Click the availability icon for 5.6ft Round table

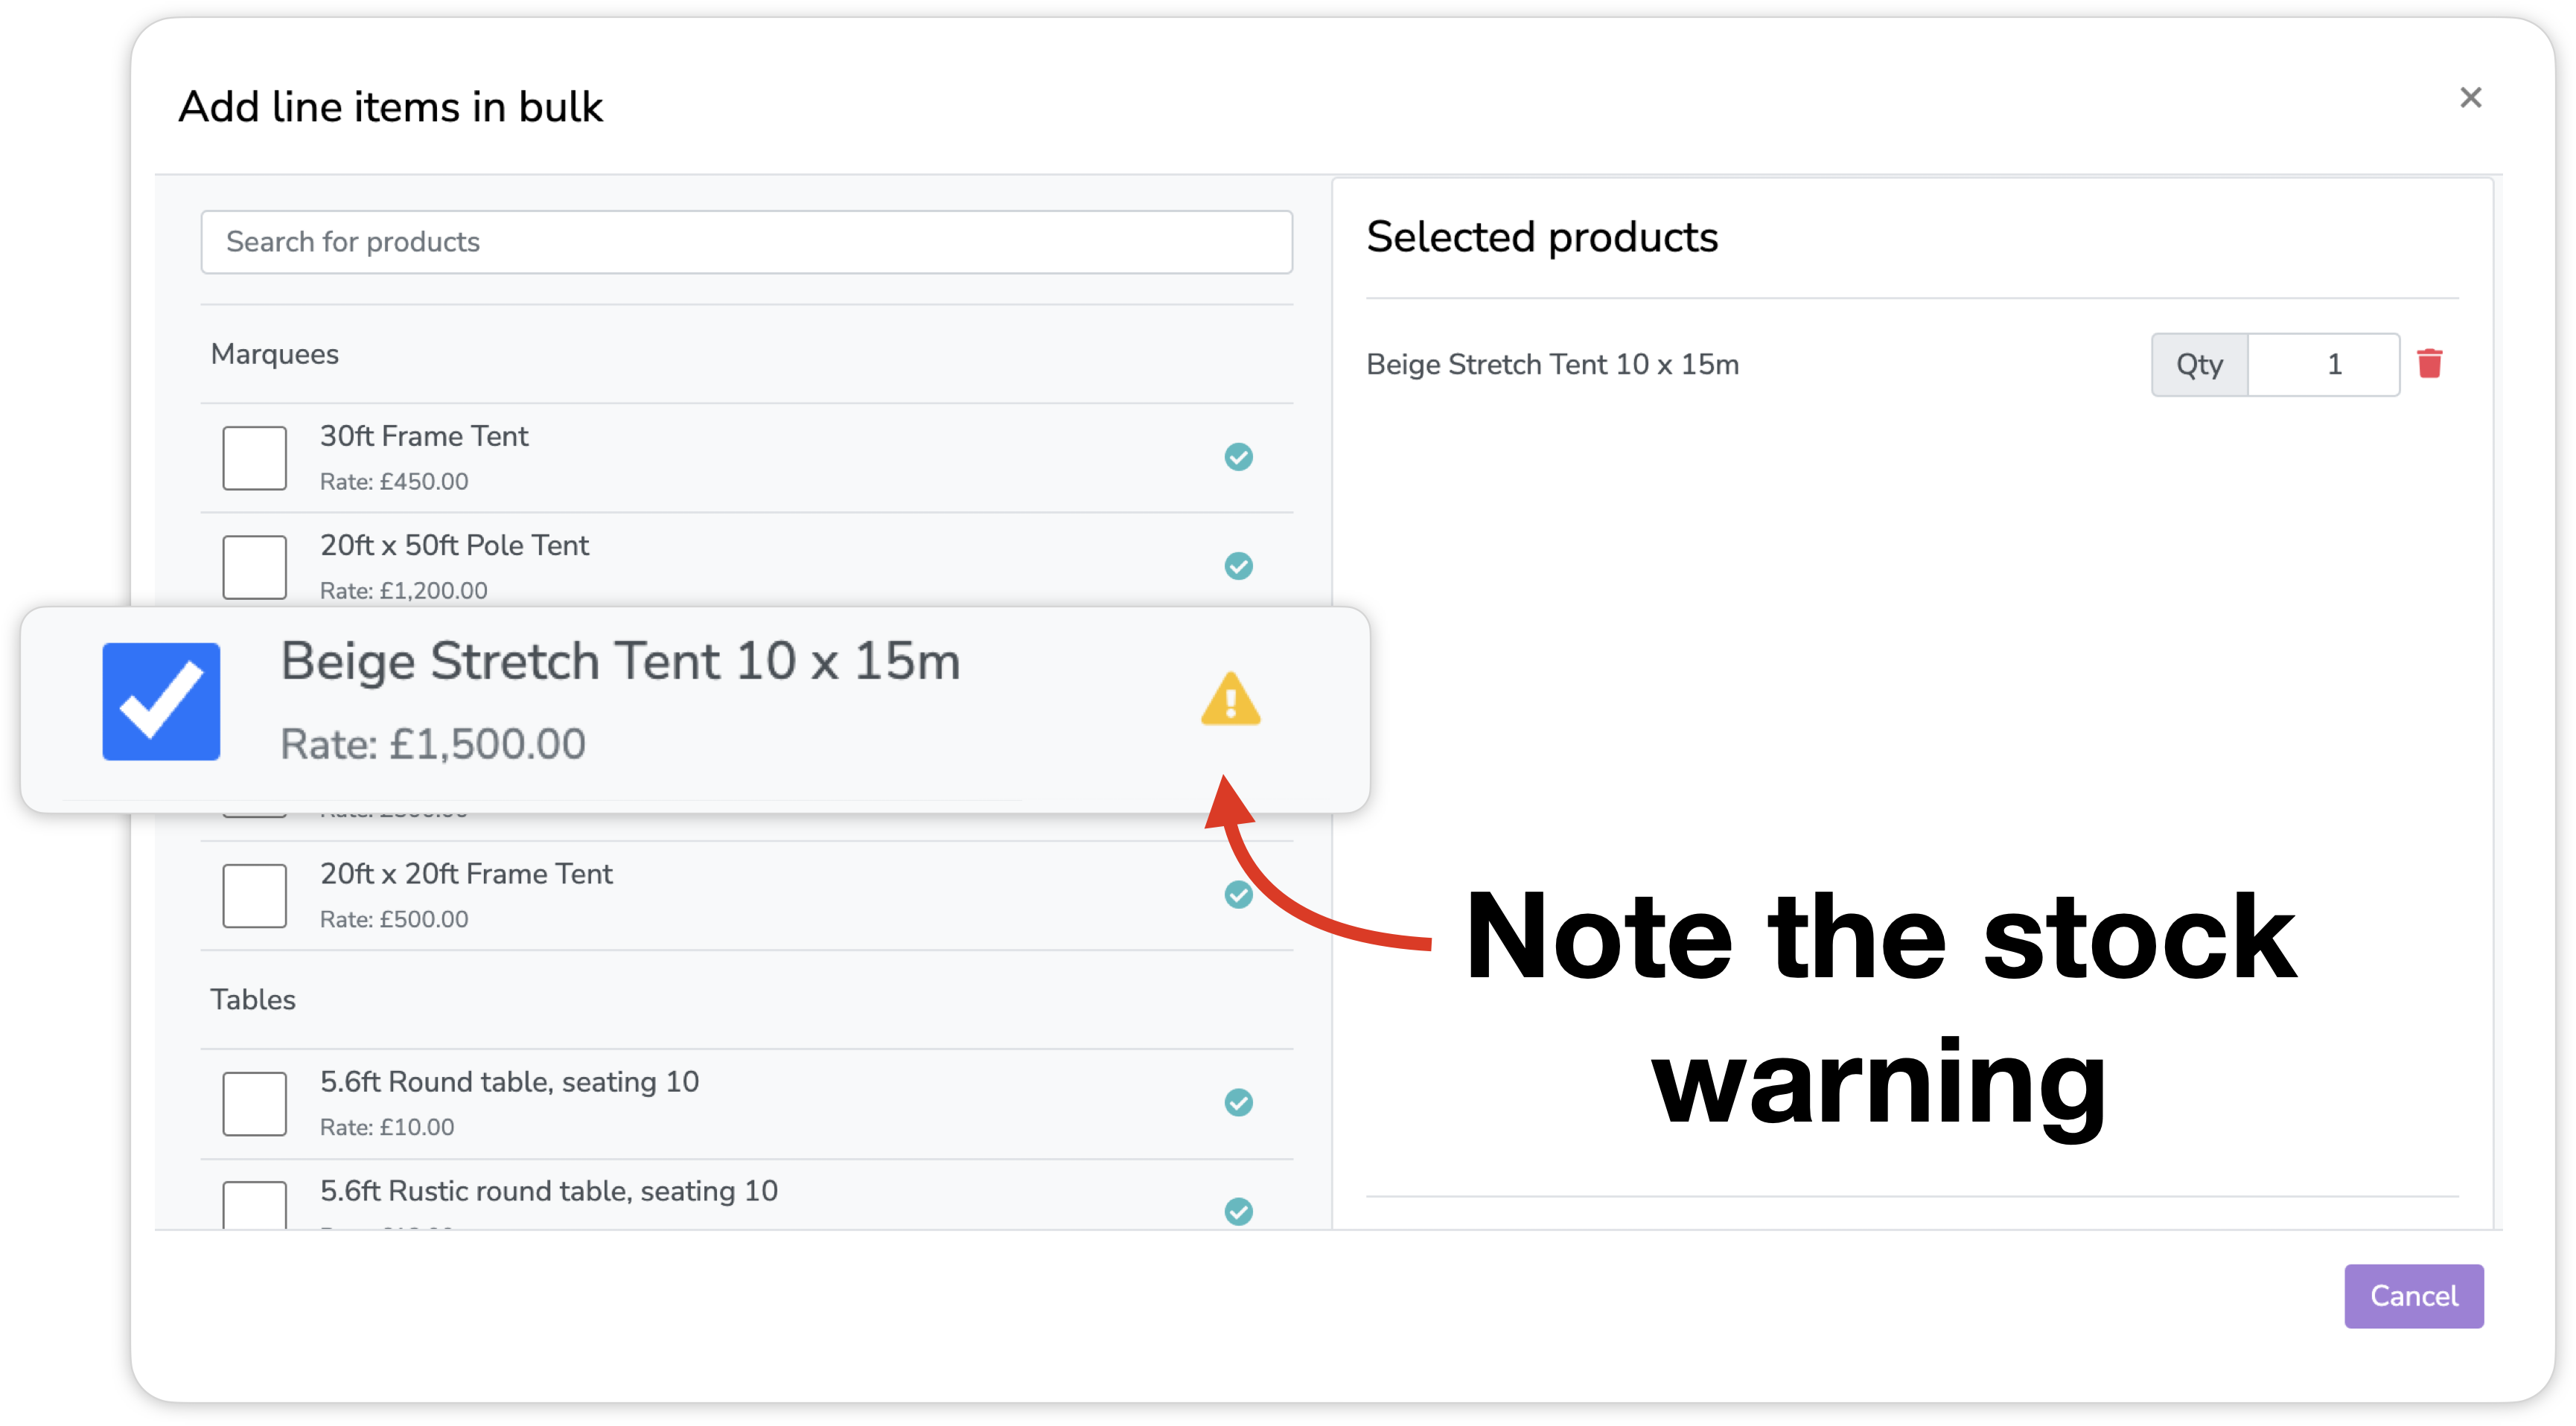pos(1239,1102)
